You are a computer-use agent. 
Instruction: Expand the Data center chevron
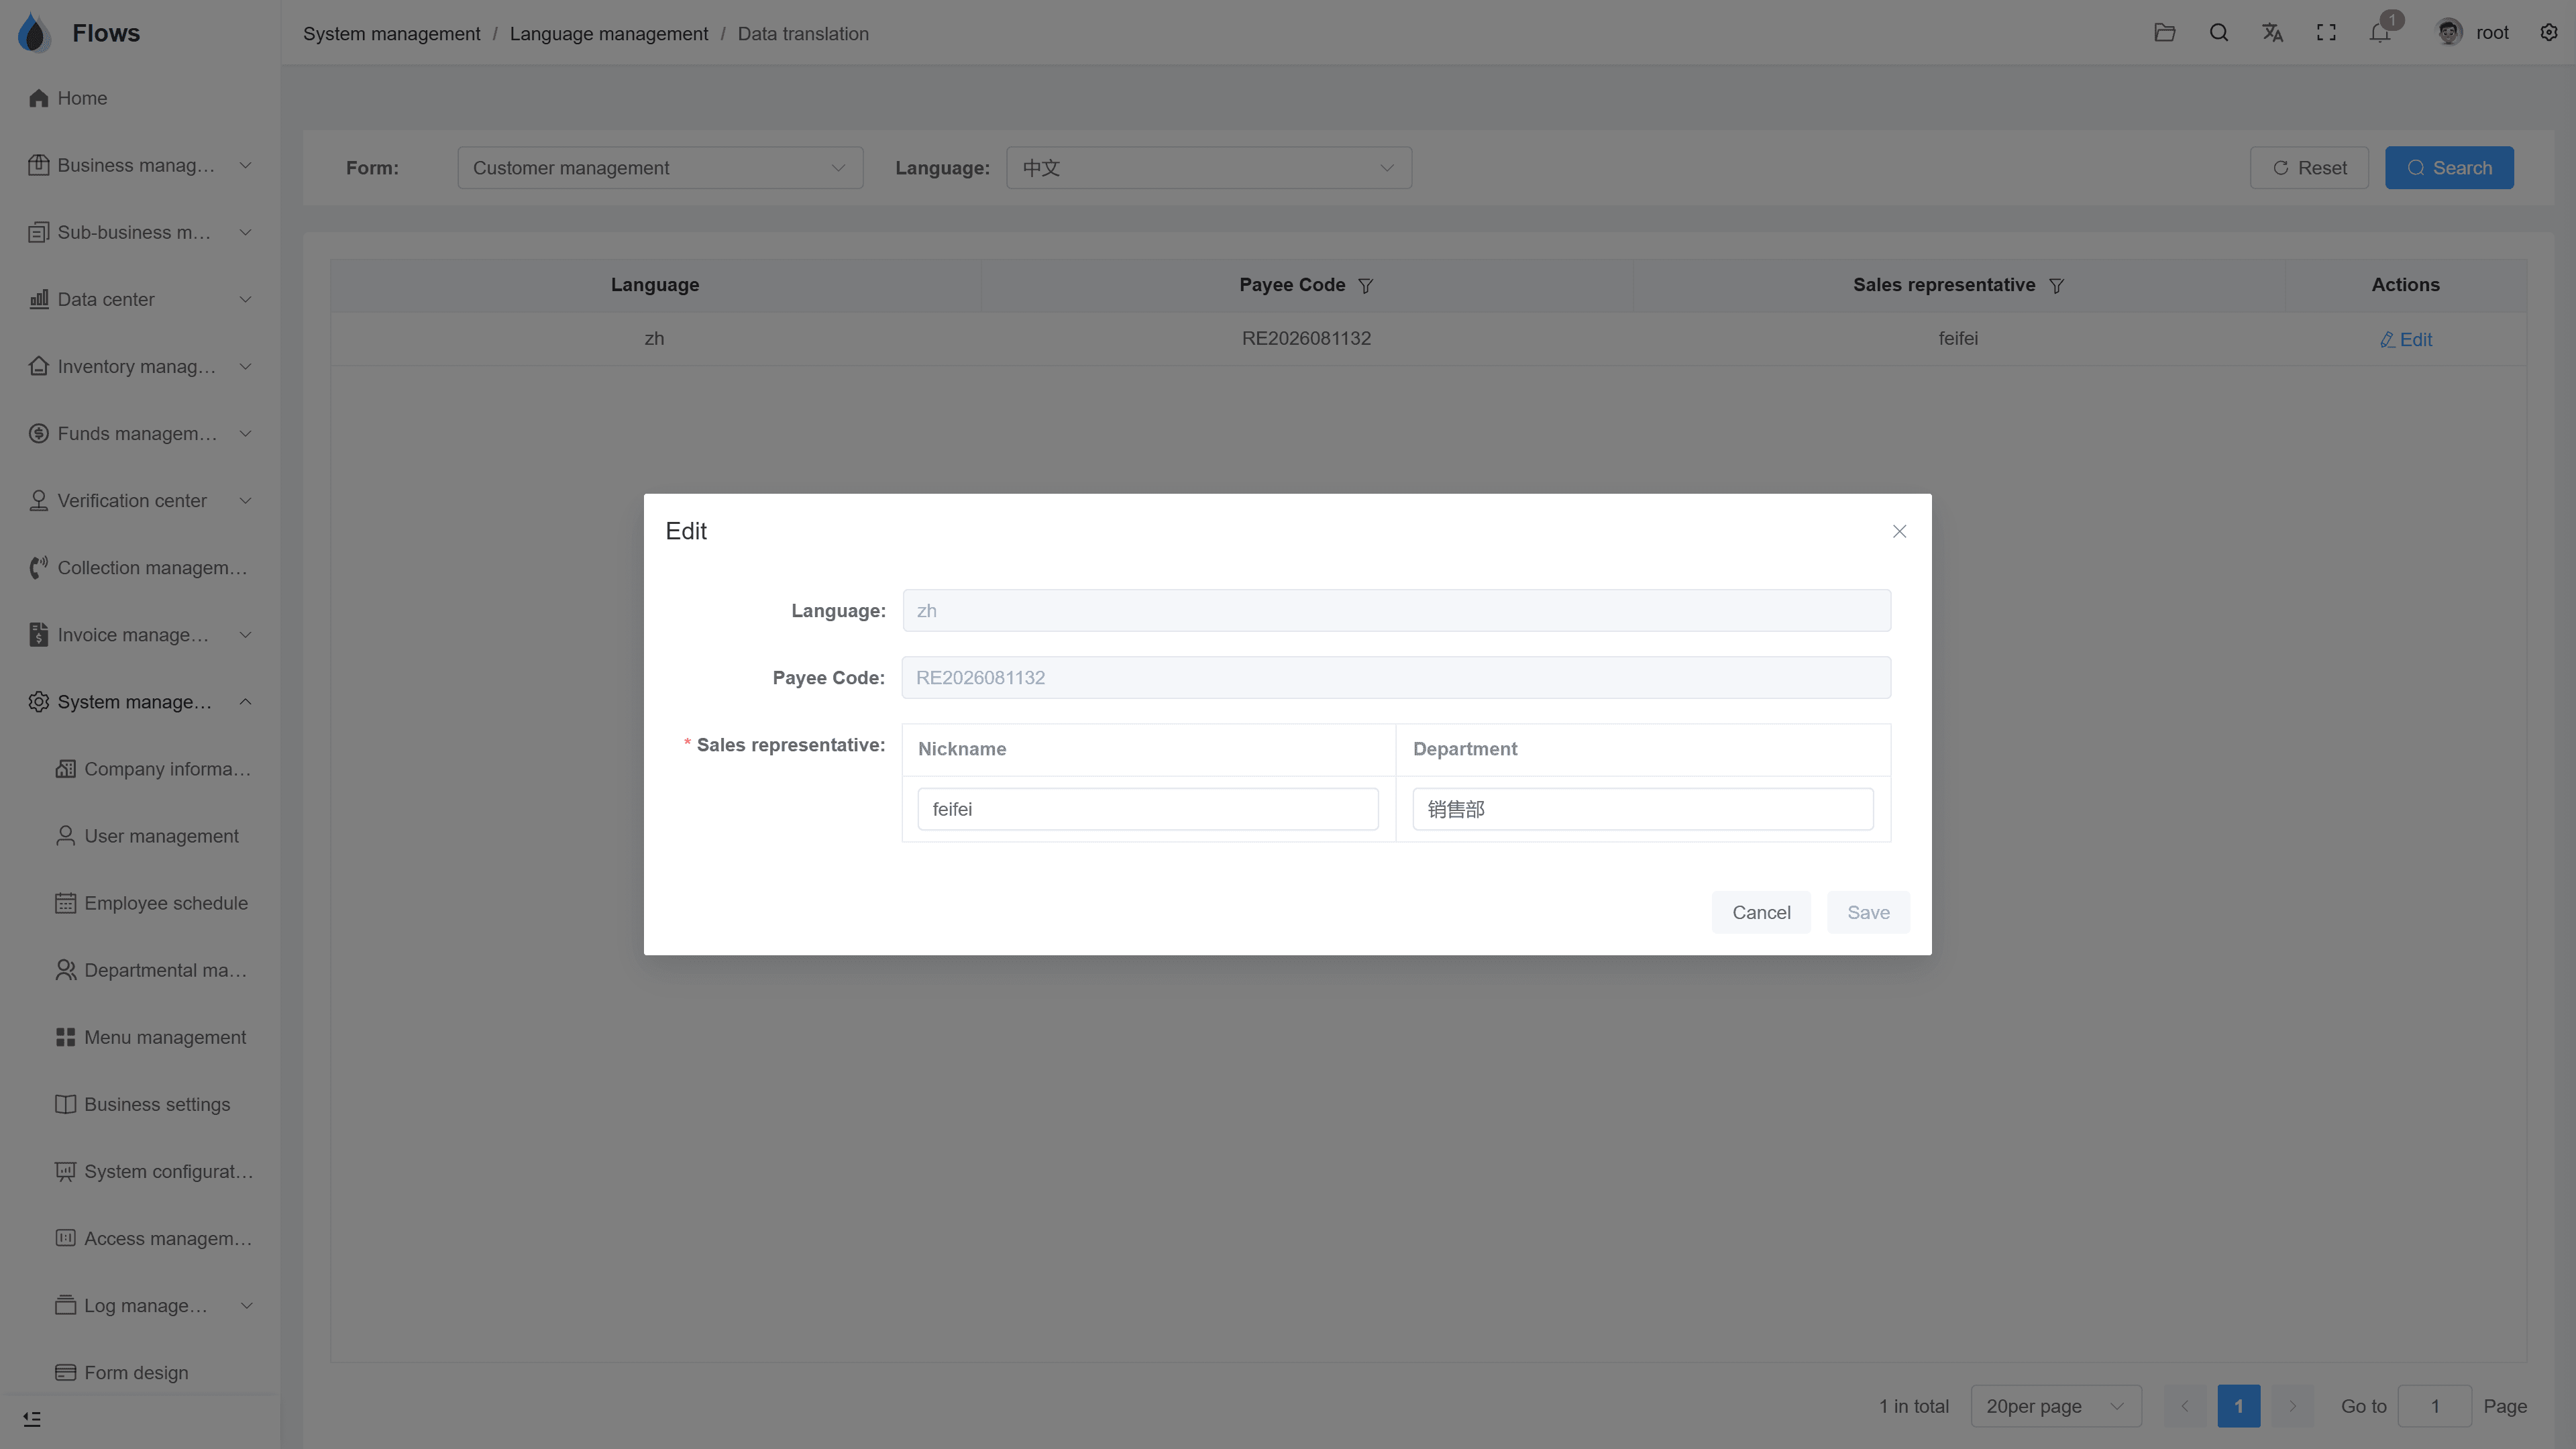coord(246,299)
